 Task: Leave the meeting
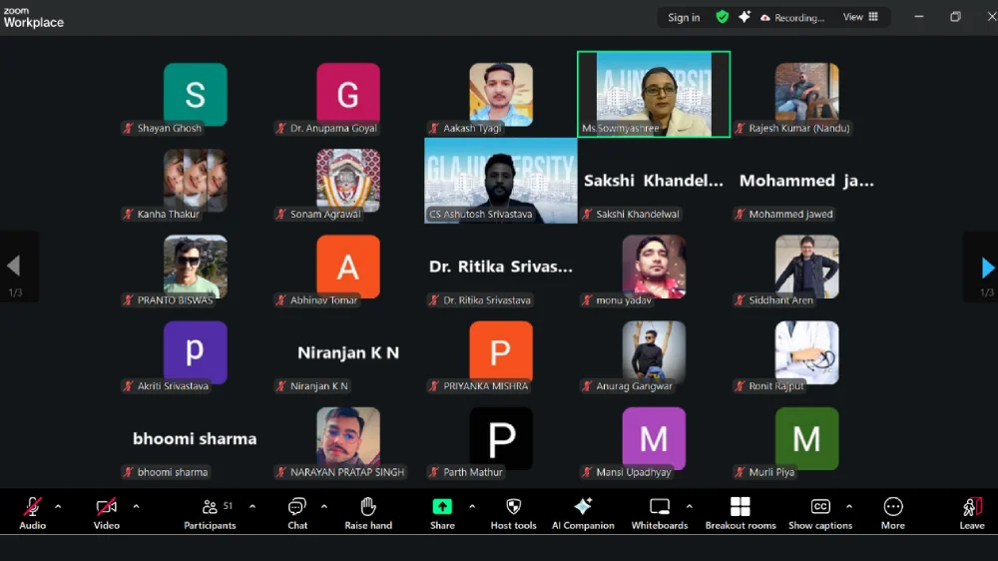click(971, 513)
